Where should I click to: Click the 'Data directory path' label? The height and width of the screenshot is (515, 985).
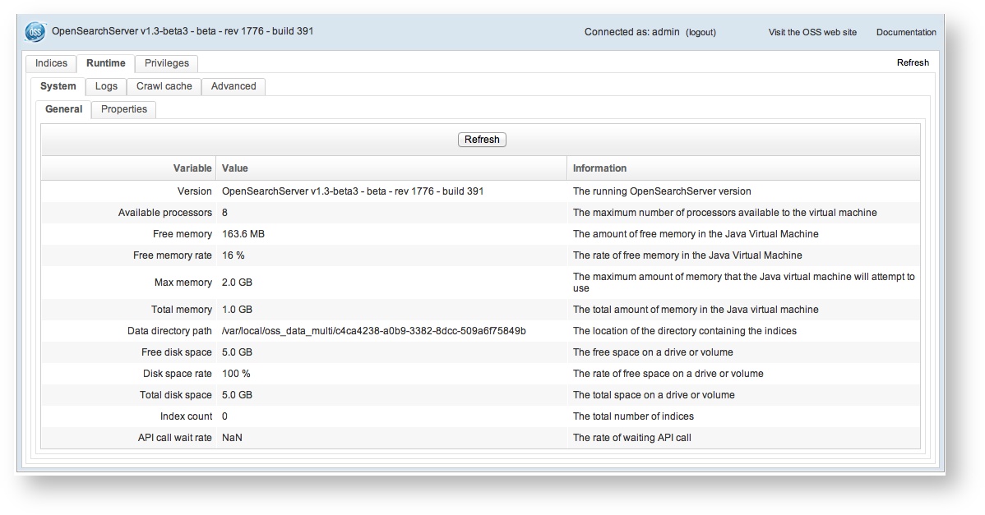(169, 330)
